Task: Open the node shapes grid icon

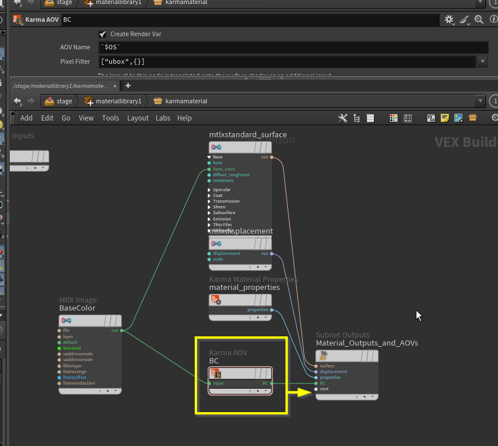Action: tap(408, 118)
